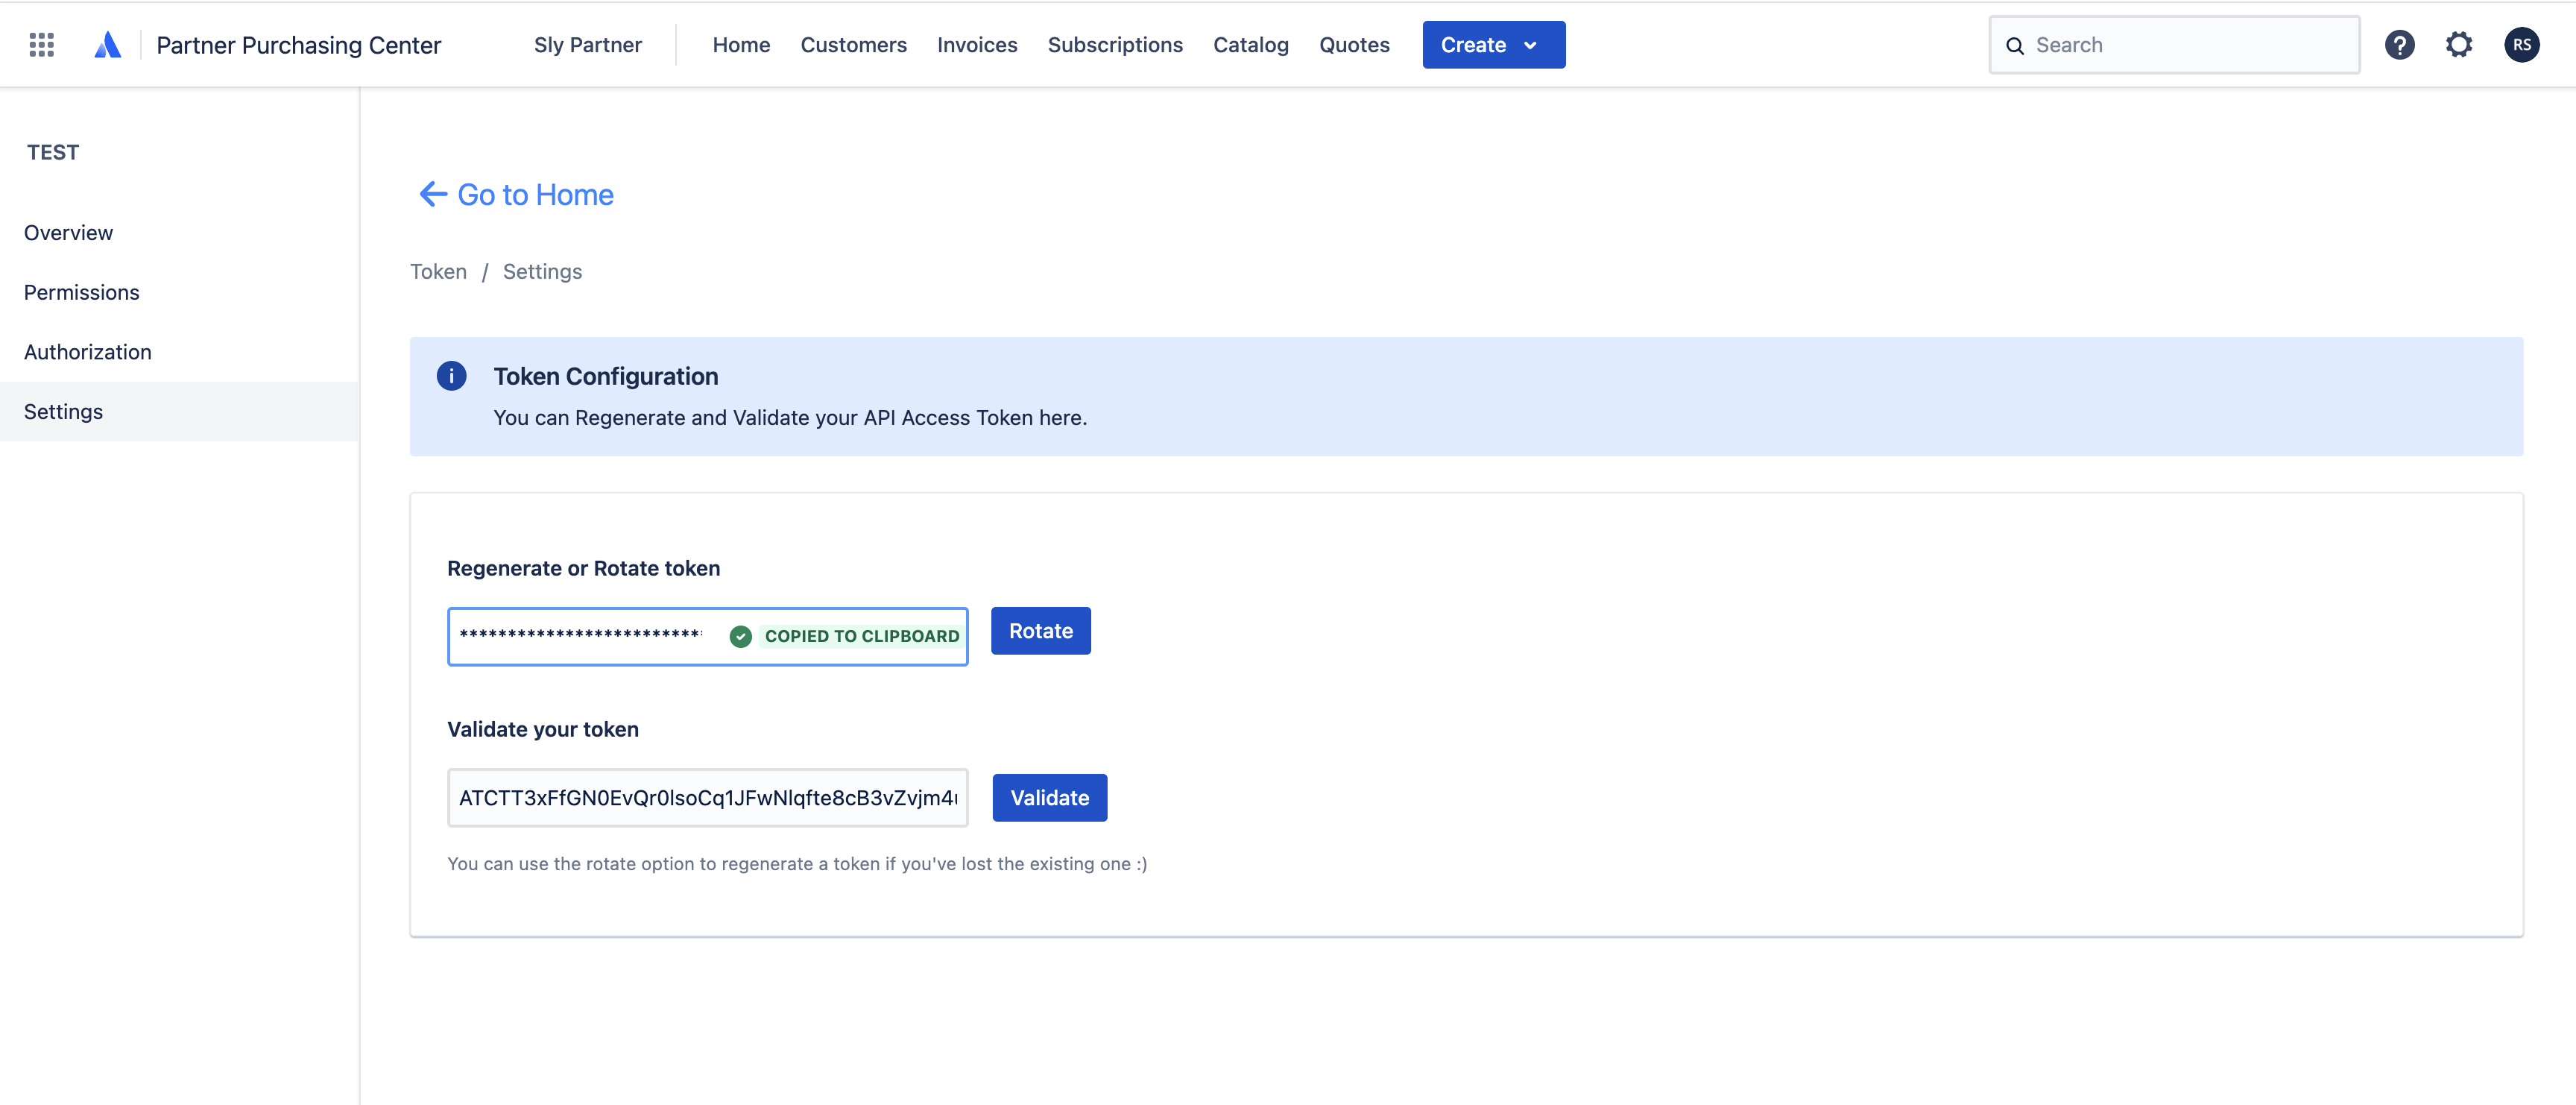This screenshot has height=1105, width=2576.
Task: Open the app switcher grid icon
Action: [x=41, y=44]
